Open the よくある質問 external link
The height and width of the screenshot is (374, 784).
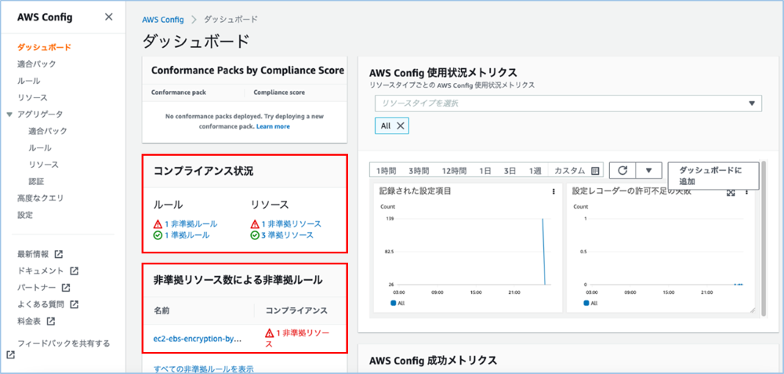tap(41, 304)
